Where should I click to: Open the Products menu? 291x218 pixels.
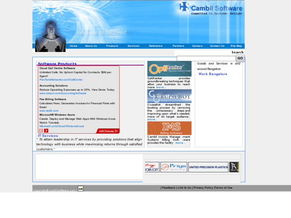[112, 46]
